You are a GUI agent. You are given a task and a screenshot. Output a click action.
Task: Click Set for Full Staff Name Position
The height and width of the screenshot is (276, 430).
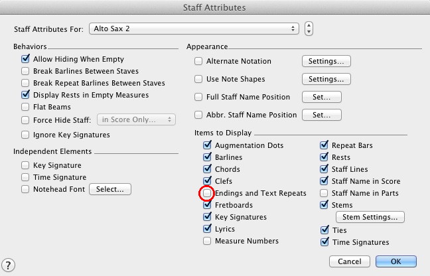click(321, 97)
